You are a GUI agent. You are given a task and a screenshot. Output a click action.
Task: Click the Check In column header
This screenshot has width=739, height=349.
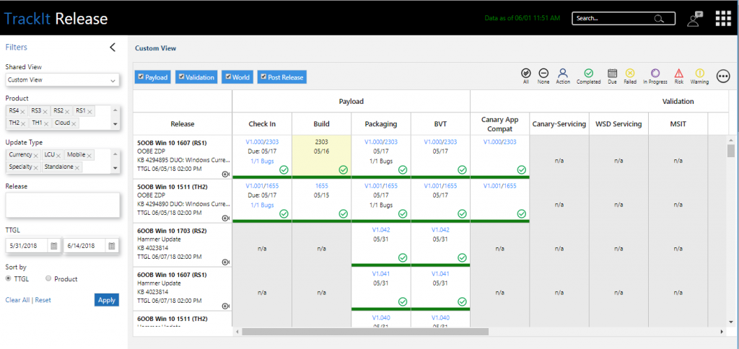coord(262,124)
